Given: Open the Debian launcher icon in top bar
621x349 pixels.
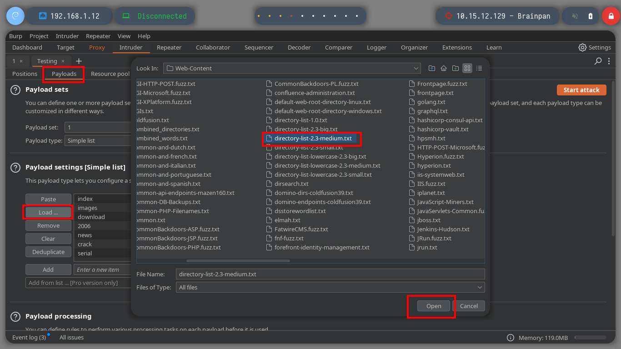Looking at the screenshot, I should pos(15,16).
